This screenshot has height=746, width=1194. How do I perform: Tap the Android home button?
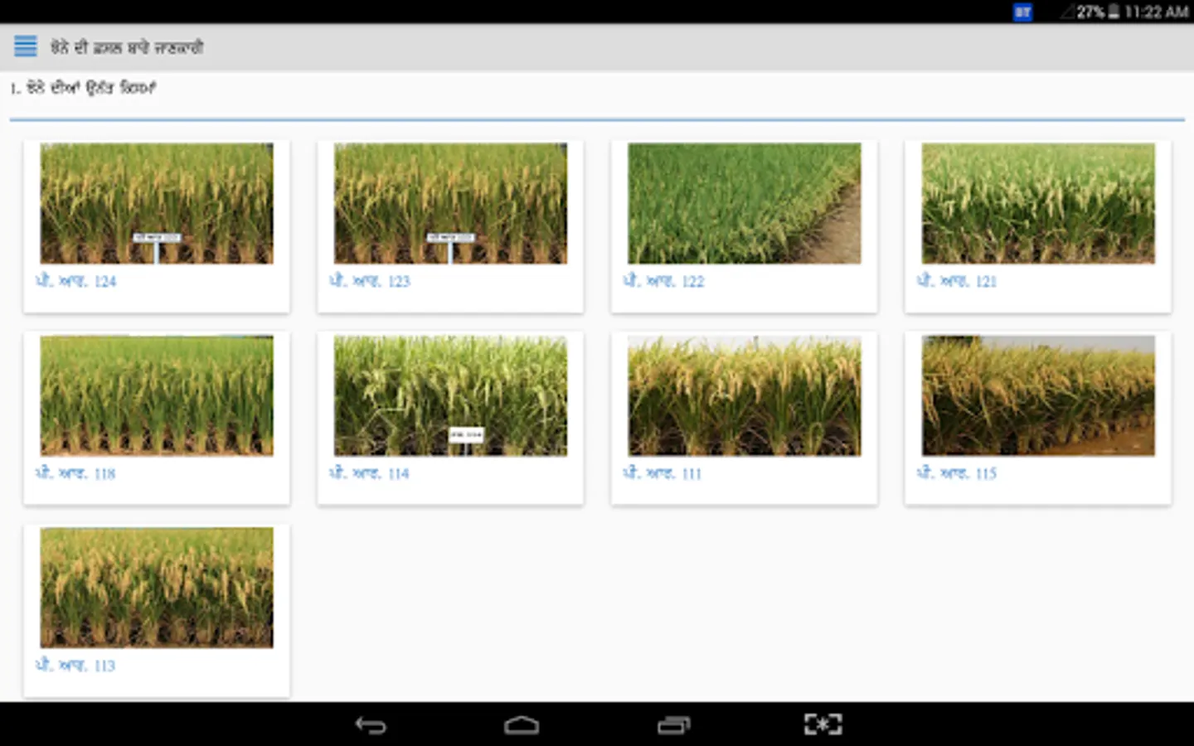tap(522, 725)
